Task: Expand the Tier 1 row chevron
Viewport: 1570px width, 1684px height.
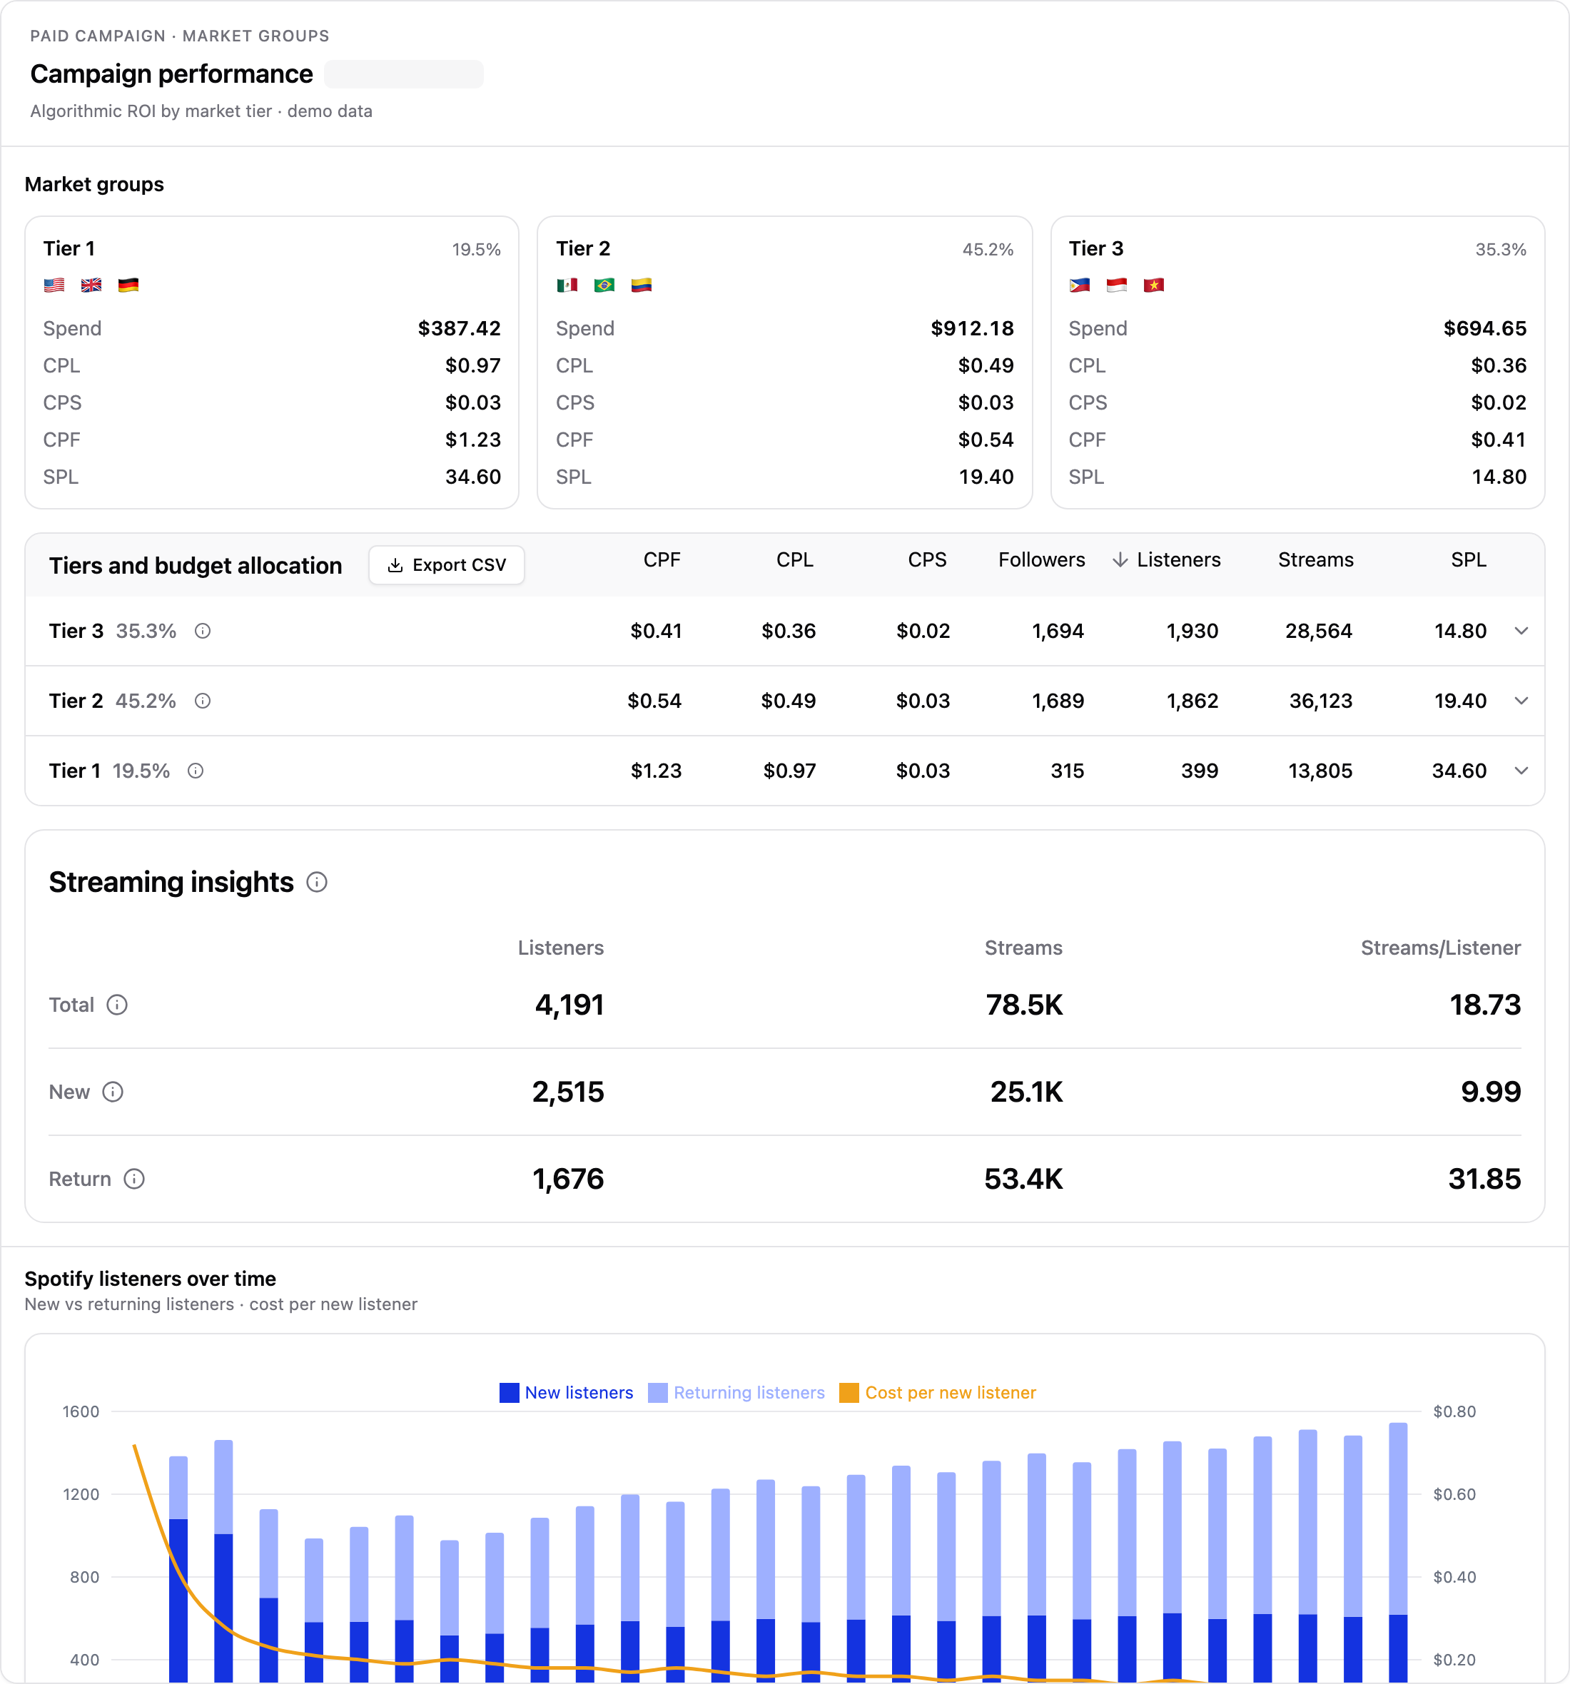Action: tap(1521, 771)
